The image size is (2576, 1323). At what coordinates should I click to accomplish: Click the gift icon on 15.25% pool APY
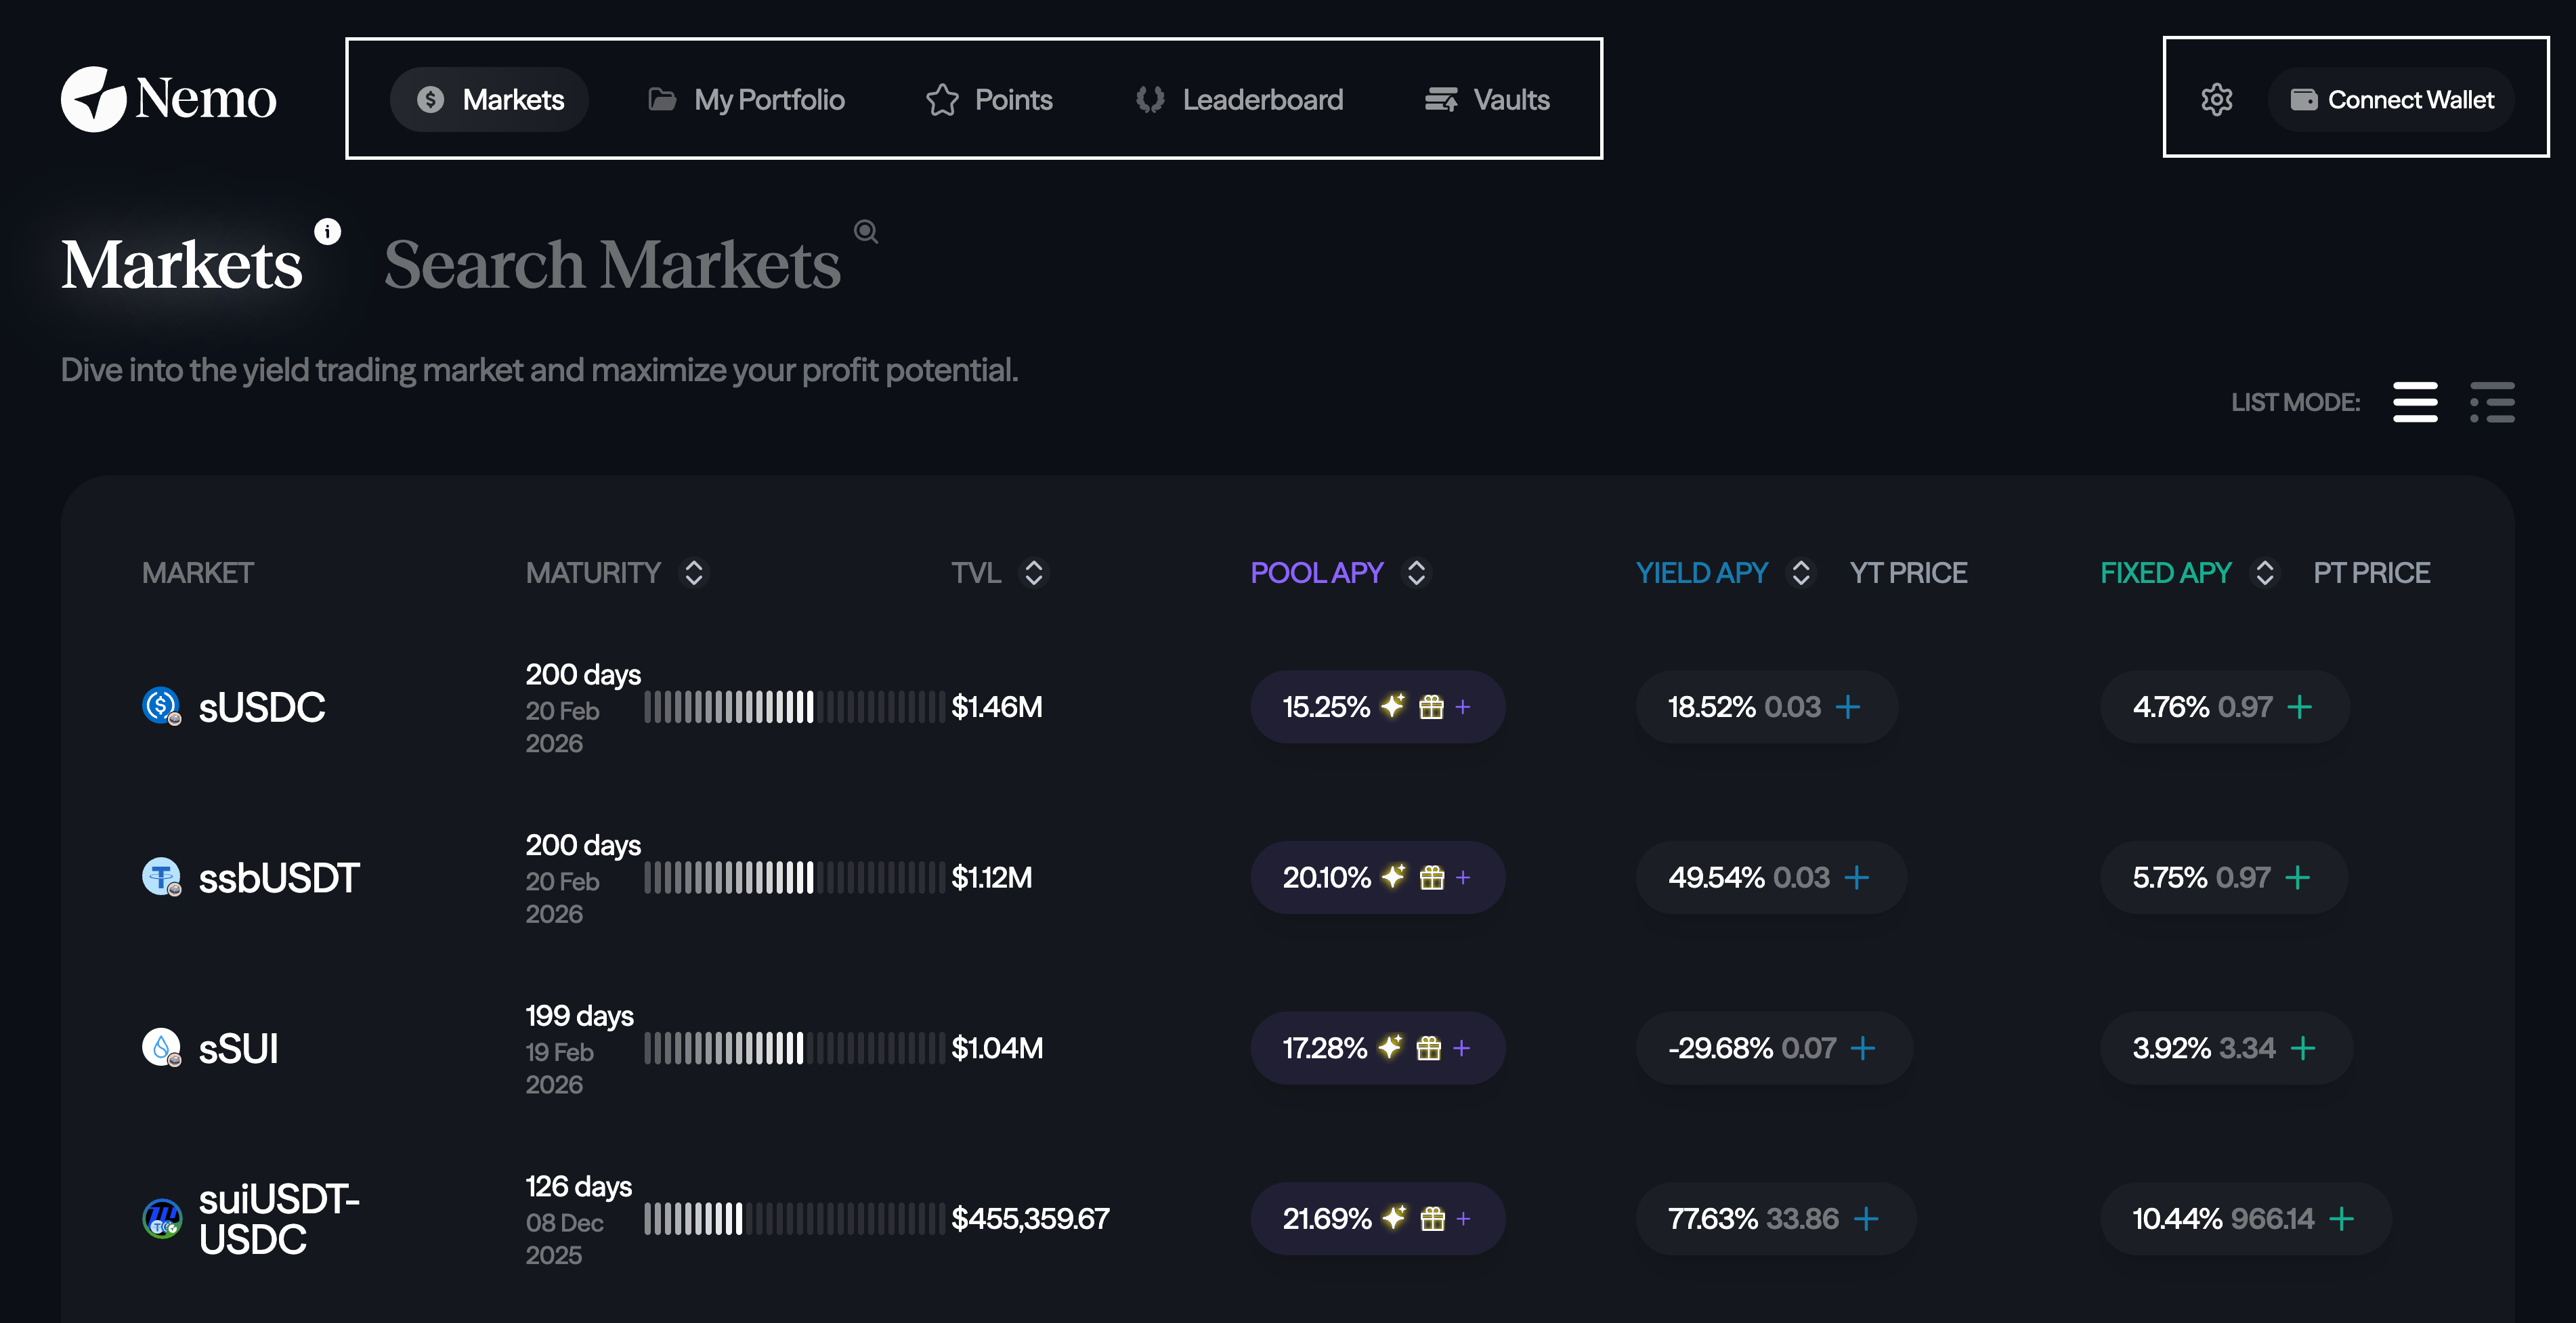tap(1431, 707)
